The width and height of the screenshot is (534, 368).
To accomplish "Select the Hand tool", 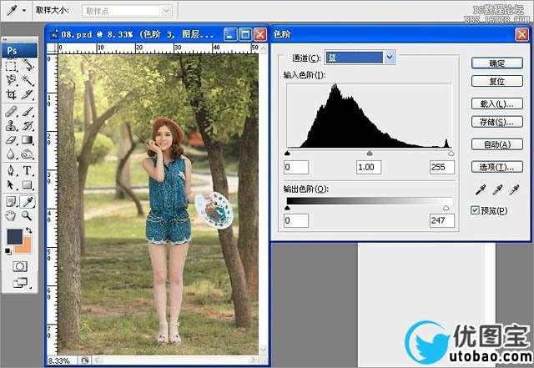I will pyautogui.click(x=11, y=215).
